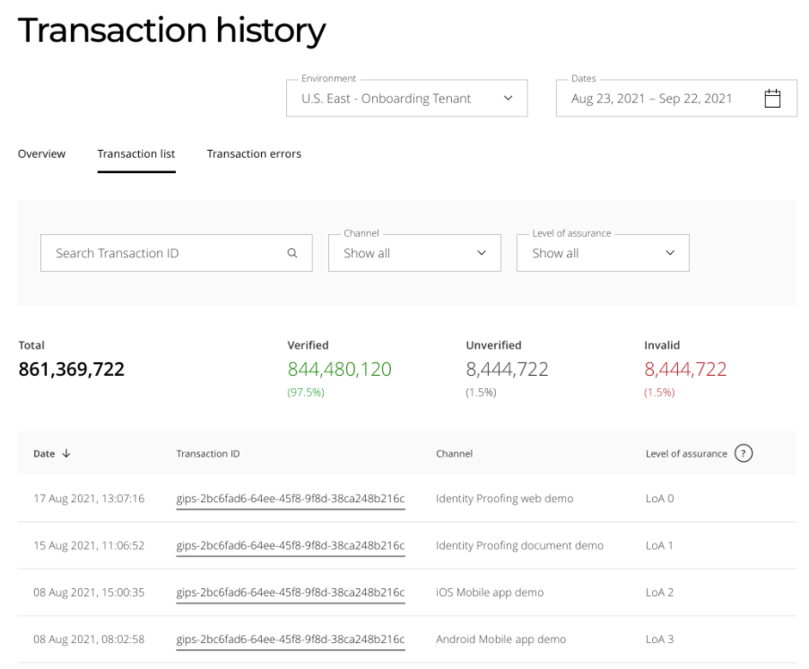This screenshot has width=809, height=669.
Task: Click the search magnifier icon
Action: pyautogui.click(x=292, y=254)
